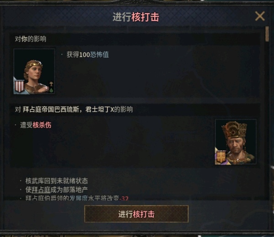
Task: Click the green droplet icon on your portrait
Action: (x=51, y=90)
